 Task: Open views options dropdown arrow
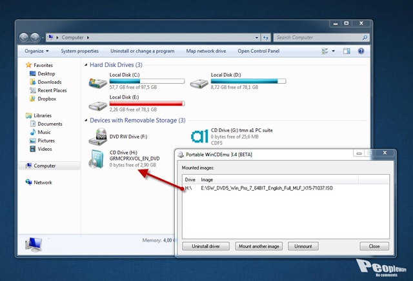pos(333,51)
